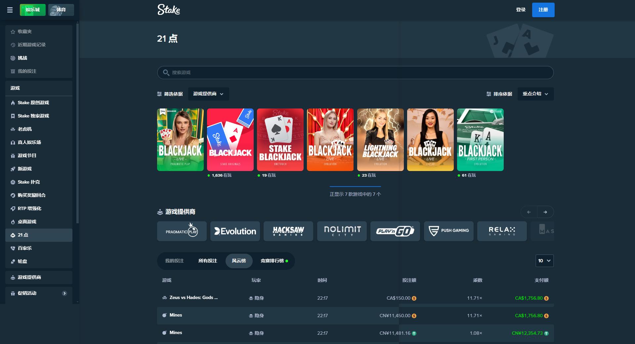Image resolution: width=635 pixels, height=344 pixels.
Task: Open live casino icon (真人娱乐场)
Action: coord(13,143)
